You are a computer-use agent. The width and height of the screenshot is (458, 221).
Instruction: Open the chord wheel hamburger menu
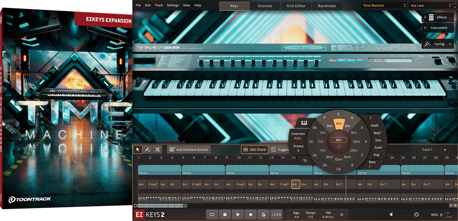[x=305, y=161]
